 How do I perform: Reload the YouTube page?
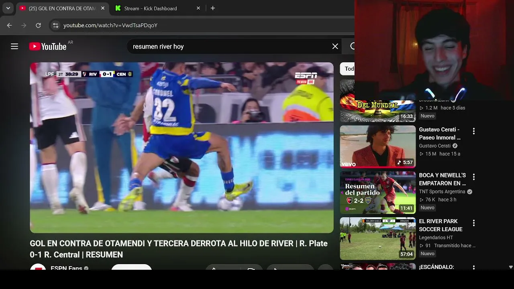coord(38,25)
